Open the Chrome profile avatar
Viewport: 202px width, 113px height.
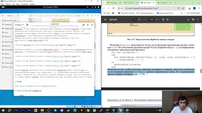point(194,8)
